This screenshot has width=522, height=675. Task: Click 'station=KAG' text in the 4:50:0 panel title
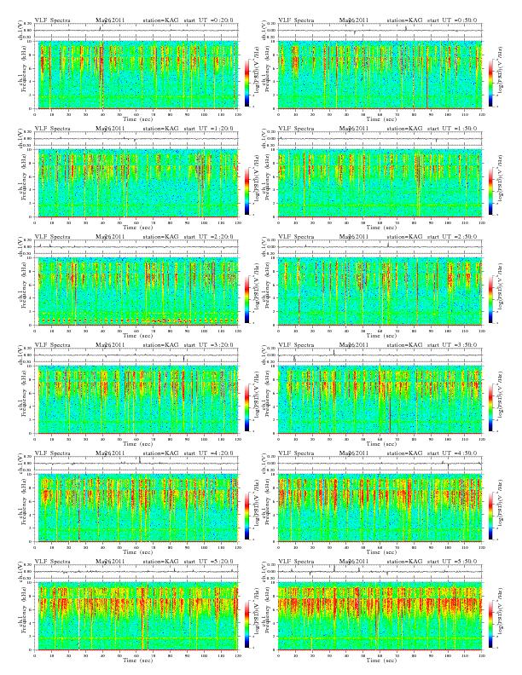[x=404, y=453]
